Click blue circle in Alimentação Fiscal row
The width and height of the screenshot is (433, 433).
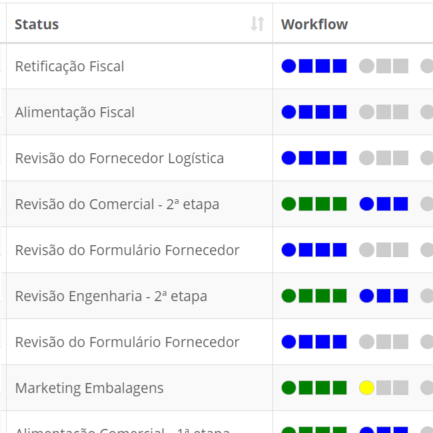[x=288, y=112]
